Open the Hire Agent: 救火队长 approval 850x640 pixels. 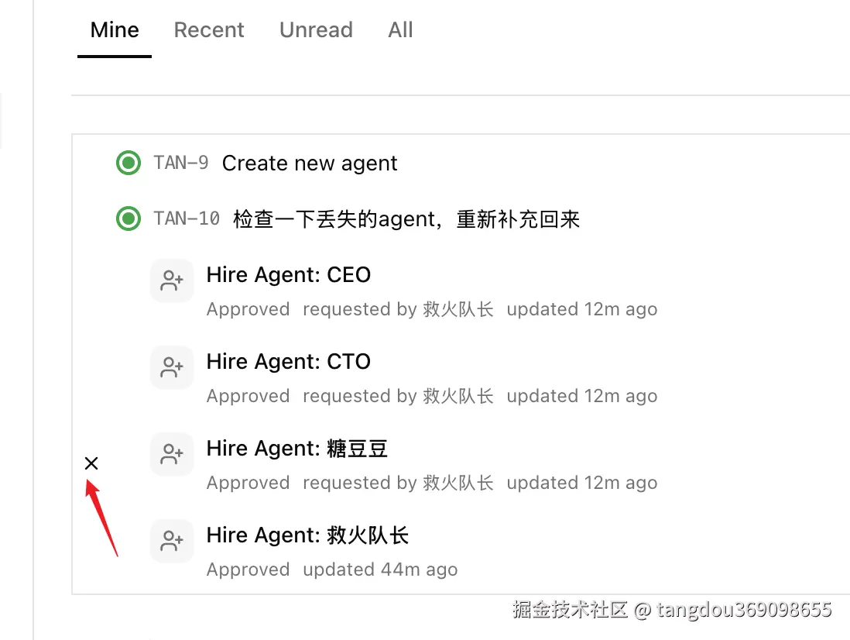coord(307,535)
